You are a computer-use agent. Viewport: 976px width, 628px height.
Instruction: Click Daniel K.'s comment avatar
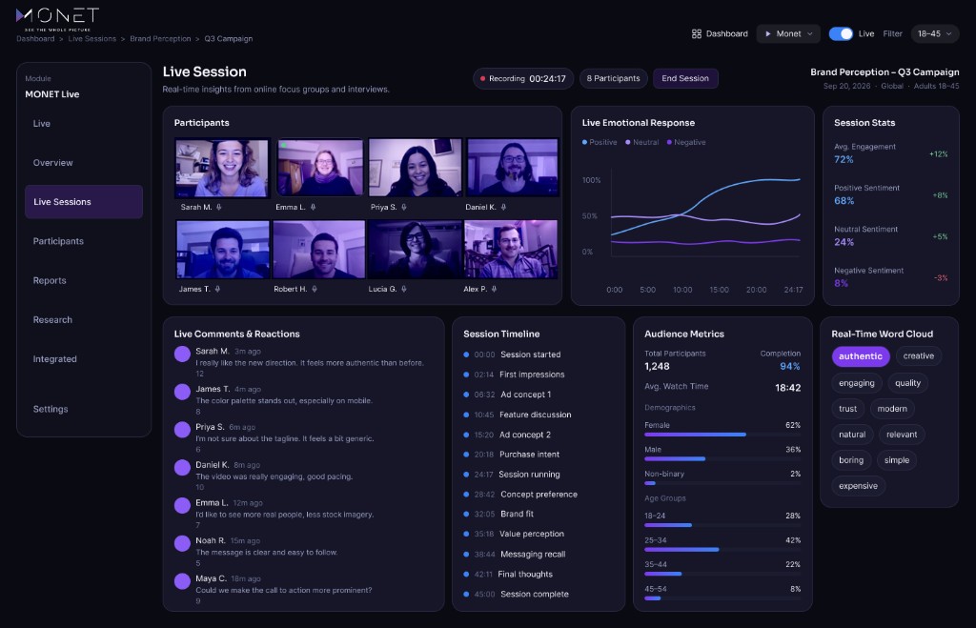(182, 468)
